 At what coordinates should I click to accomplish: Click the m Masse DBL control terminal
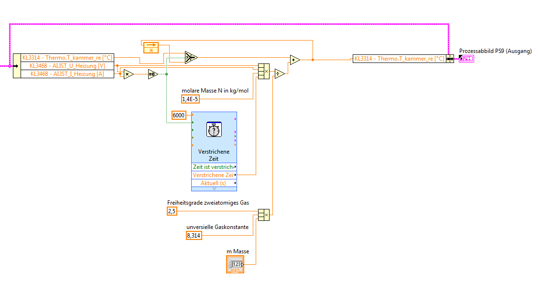coord(235,264)
